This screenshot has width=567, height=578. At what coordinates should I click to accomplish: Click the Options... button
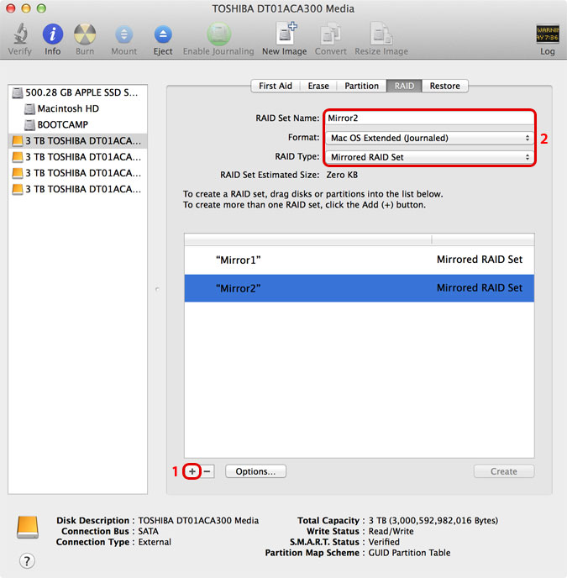tap(255, 471)
